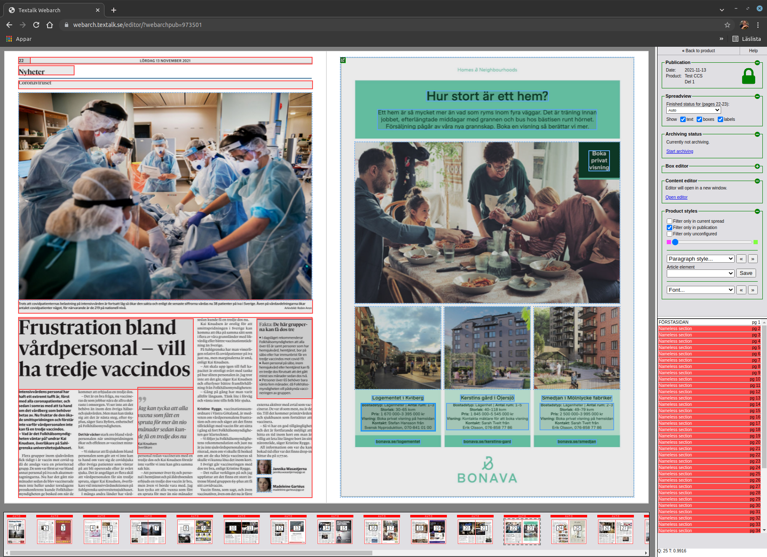Open the Help tab
The height and width of the screenshot is (557, 767).
753,51
